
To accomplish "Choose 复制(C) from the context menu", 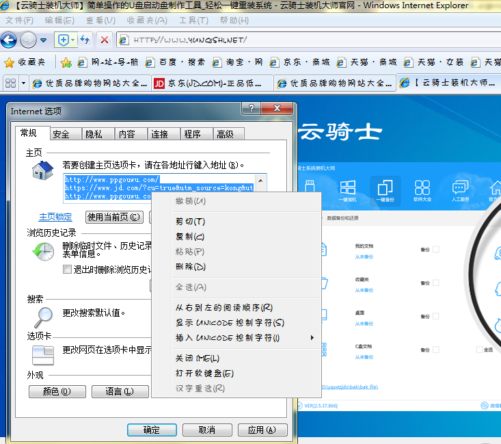I will click(236, 237).
